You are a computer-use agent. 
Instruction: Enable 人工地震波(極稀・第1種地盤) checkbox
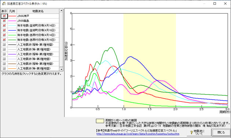tap(4, 45)
